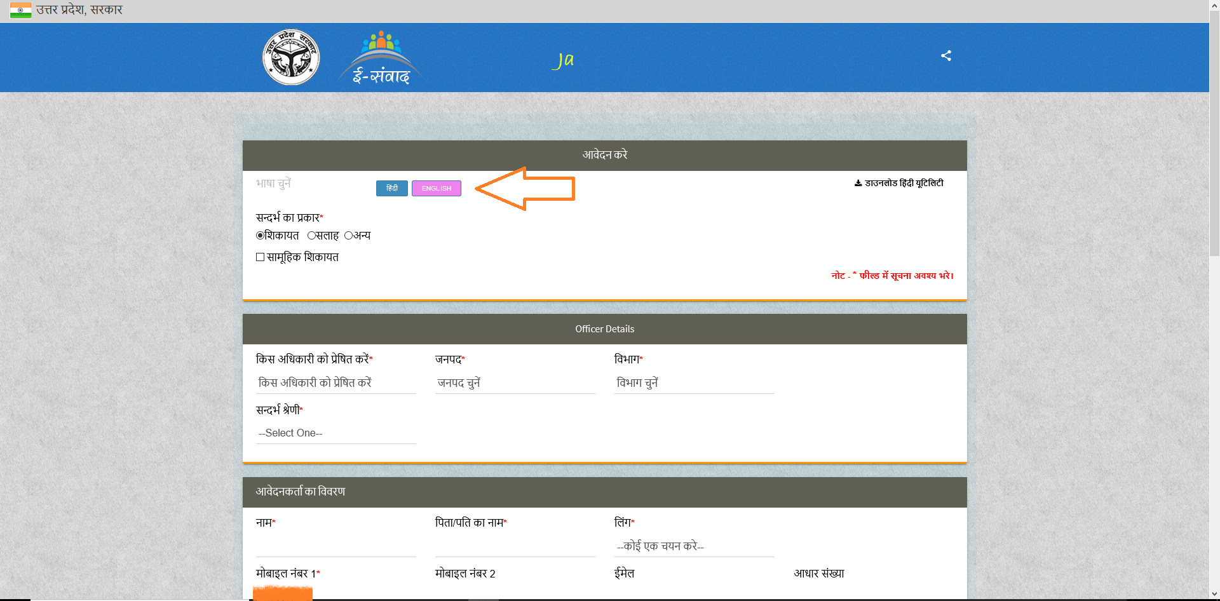1220x601 pixels.
Task: Click the e-Samvad logo
Action: pyautogui.click(x=381, y=58)
